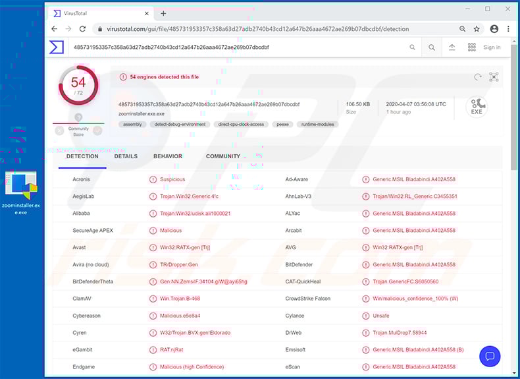Image resolution: width=520 pixels, height=379 pixels.
Task: Click 'Trojan:Win32/udisk.ali1000021' Alibaba result
Action: (x=195, y=214)
